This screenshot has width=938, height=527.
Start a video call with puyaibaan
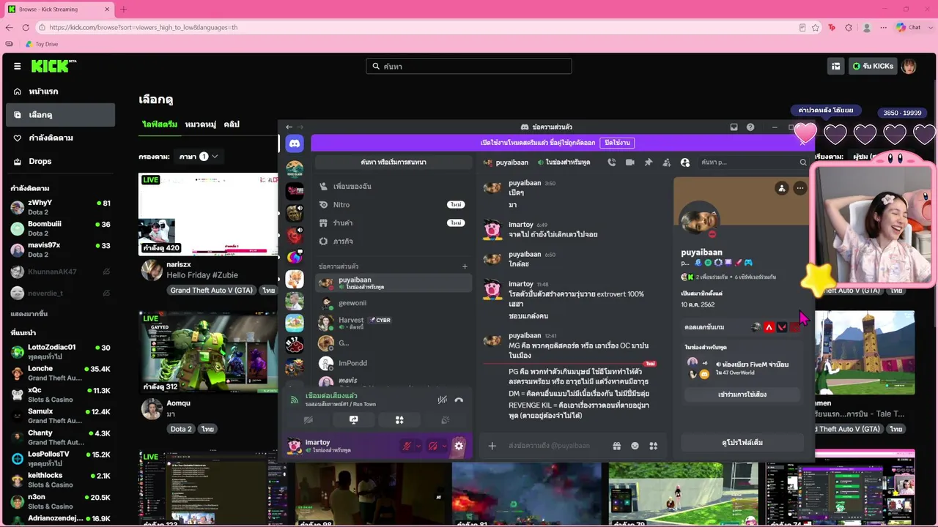pyautogui.click(x=629, y=162)
